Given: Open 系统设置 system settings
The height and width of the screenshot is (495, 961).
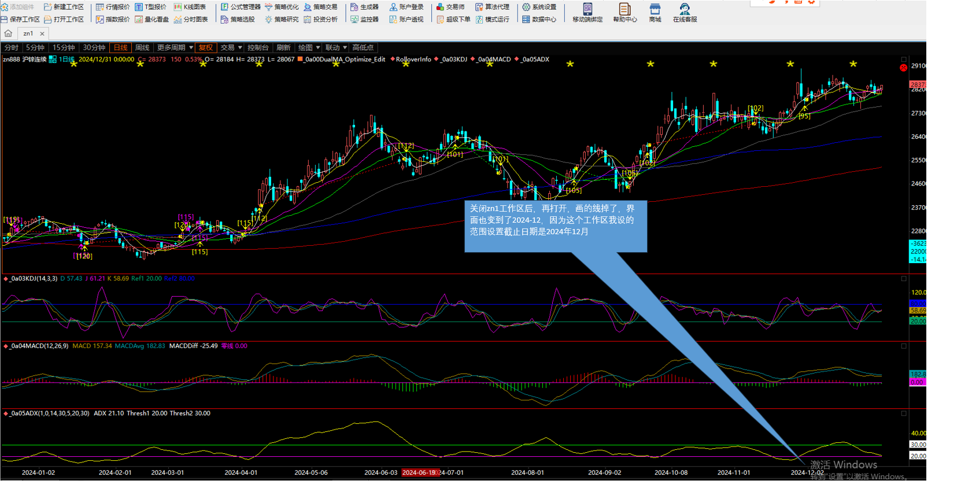Looking at the screenshot, I should pos(539,7).
